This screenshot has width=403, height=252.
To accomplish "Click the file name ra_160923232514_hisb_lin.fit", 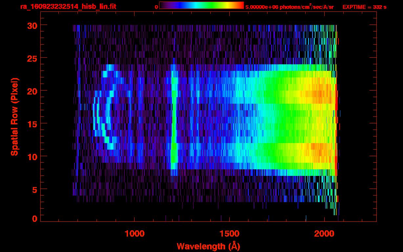I will point(68,7).
